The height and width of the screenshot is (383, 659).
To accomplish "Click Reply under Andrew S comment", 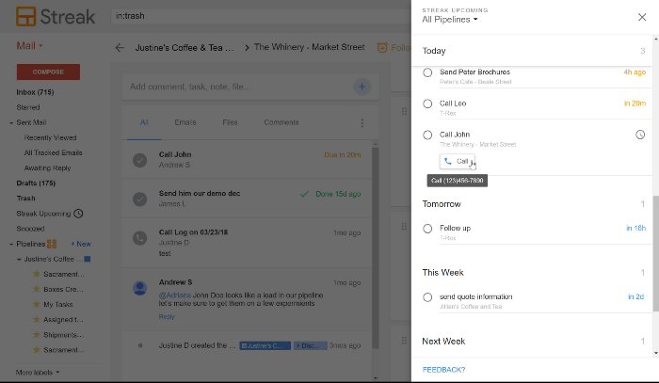I will [167, 316].
